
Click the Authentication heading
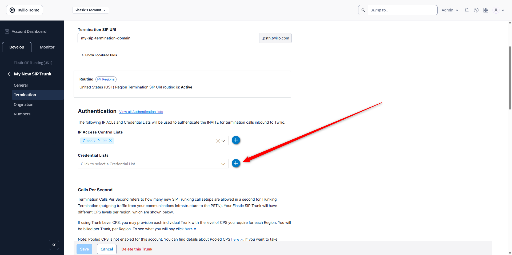[x=97, y=111]
